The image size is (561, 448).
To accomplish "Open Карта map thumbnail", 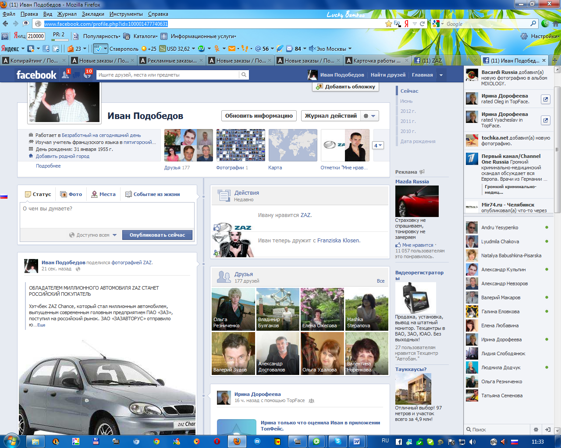I will [293, 145].
